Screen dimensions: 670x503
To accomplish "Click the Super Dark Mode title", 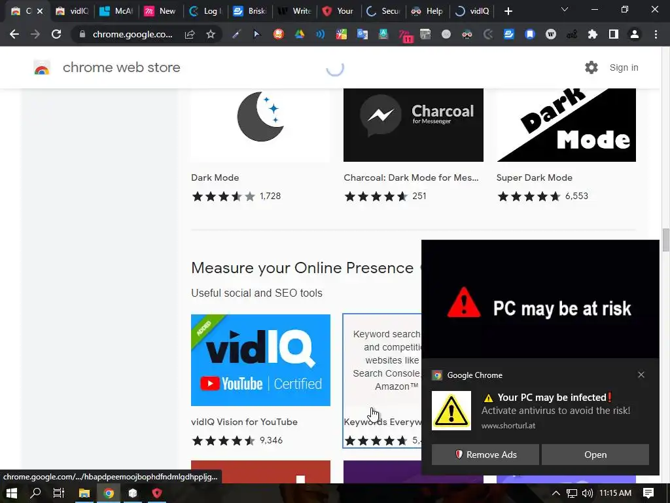I will point(534,177).
